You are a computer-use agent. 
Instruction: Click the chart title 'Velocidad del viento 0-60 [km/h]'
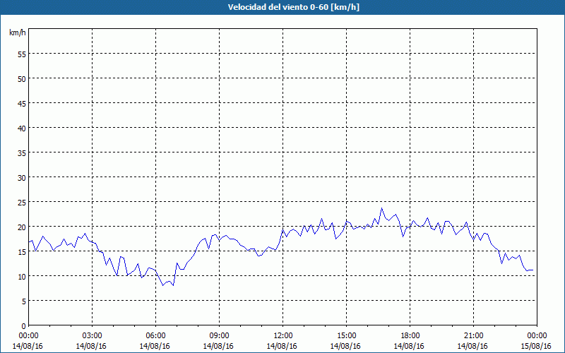pos(293,7)
